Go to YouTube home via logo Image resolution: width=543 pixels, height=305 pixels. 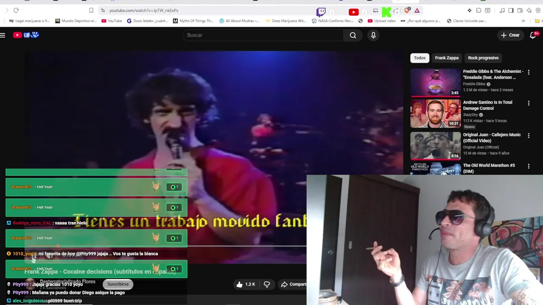(26, 35)
